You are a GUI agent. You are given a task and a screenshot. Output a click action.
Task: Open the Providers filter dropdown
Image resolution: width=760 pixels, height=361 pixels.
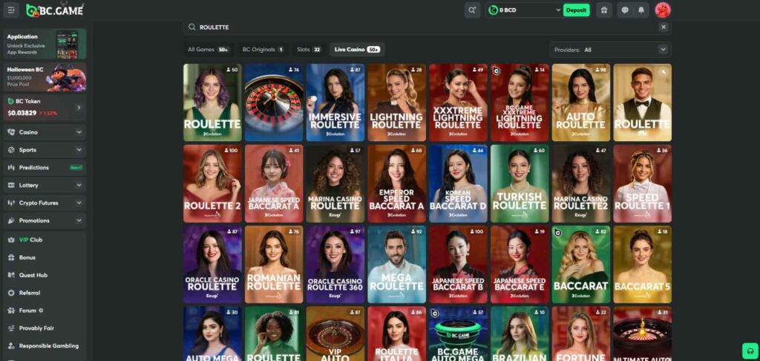coord(610,50)
